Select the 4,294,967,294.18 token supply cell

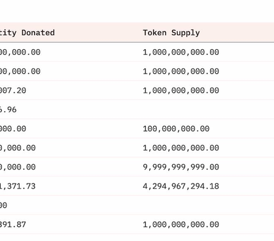coord(181,186)
